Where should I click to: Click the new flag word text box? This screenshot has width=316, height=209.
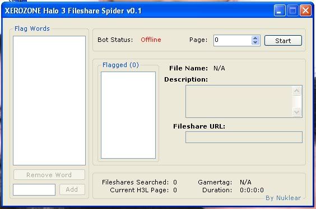[34, 189]
